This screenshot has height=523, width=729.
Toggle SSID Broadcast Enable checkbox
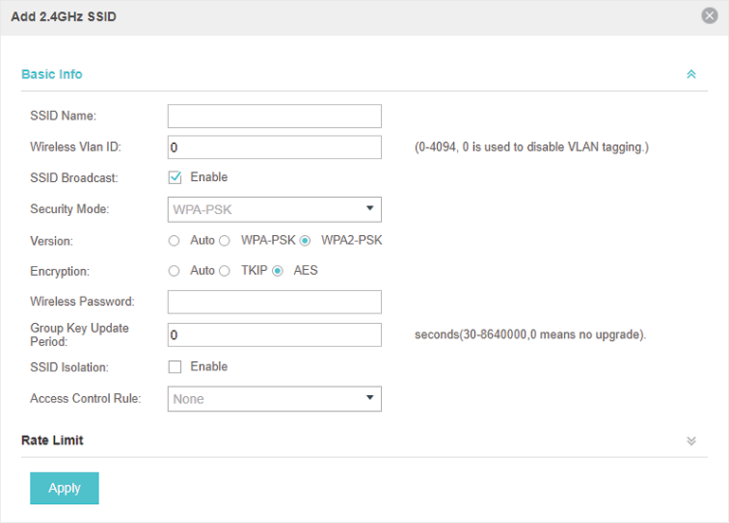[x=174, y=177]
